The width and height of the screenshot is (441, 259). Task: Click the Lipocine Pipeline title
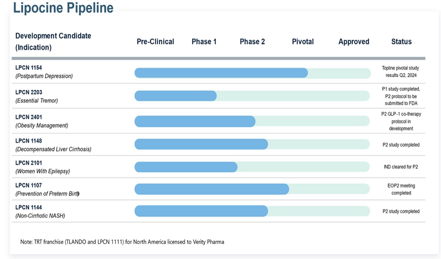click(63, 8)
